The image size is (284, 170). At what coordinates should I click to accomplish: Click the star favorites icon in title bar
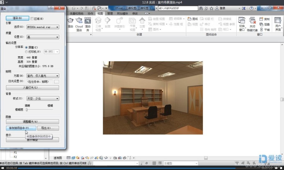[x=211, y=8]
